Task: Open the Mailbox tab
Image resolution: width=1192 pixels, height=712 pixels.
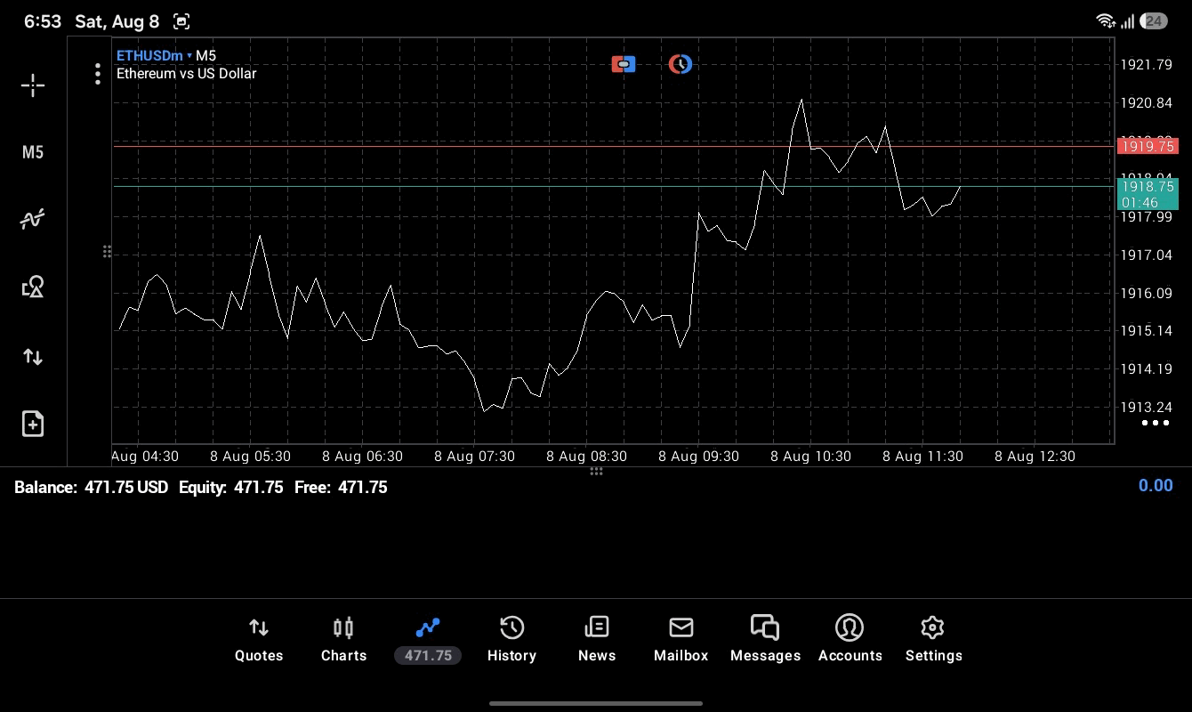Action: pos(681,640)
